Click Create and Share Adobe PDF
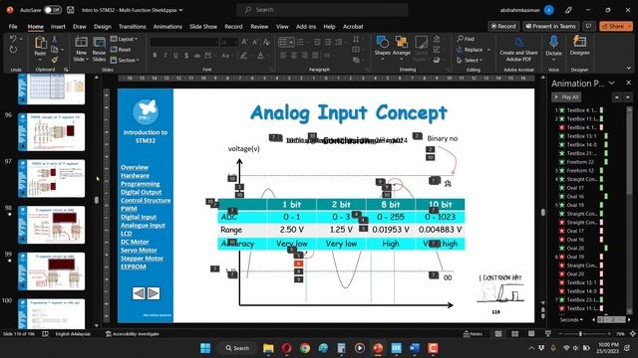638x358 pixels. [518, 50]
